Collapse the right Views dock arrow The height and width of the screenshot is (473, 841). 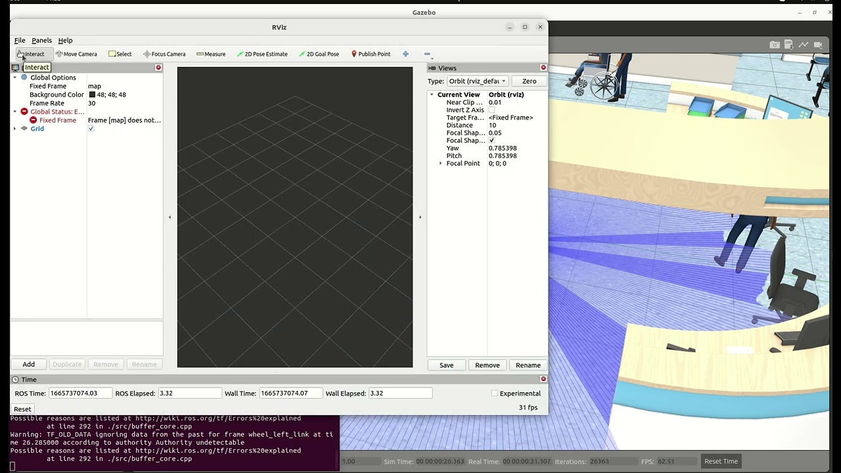point(420,217)
